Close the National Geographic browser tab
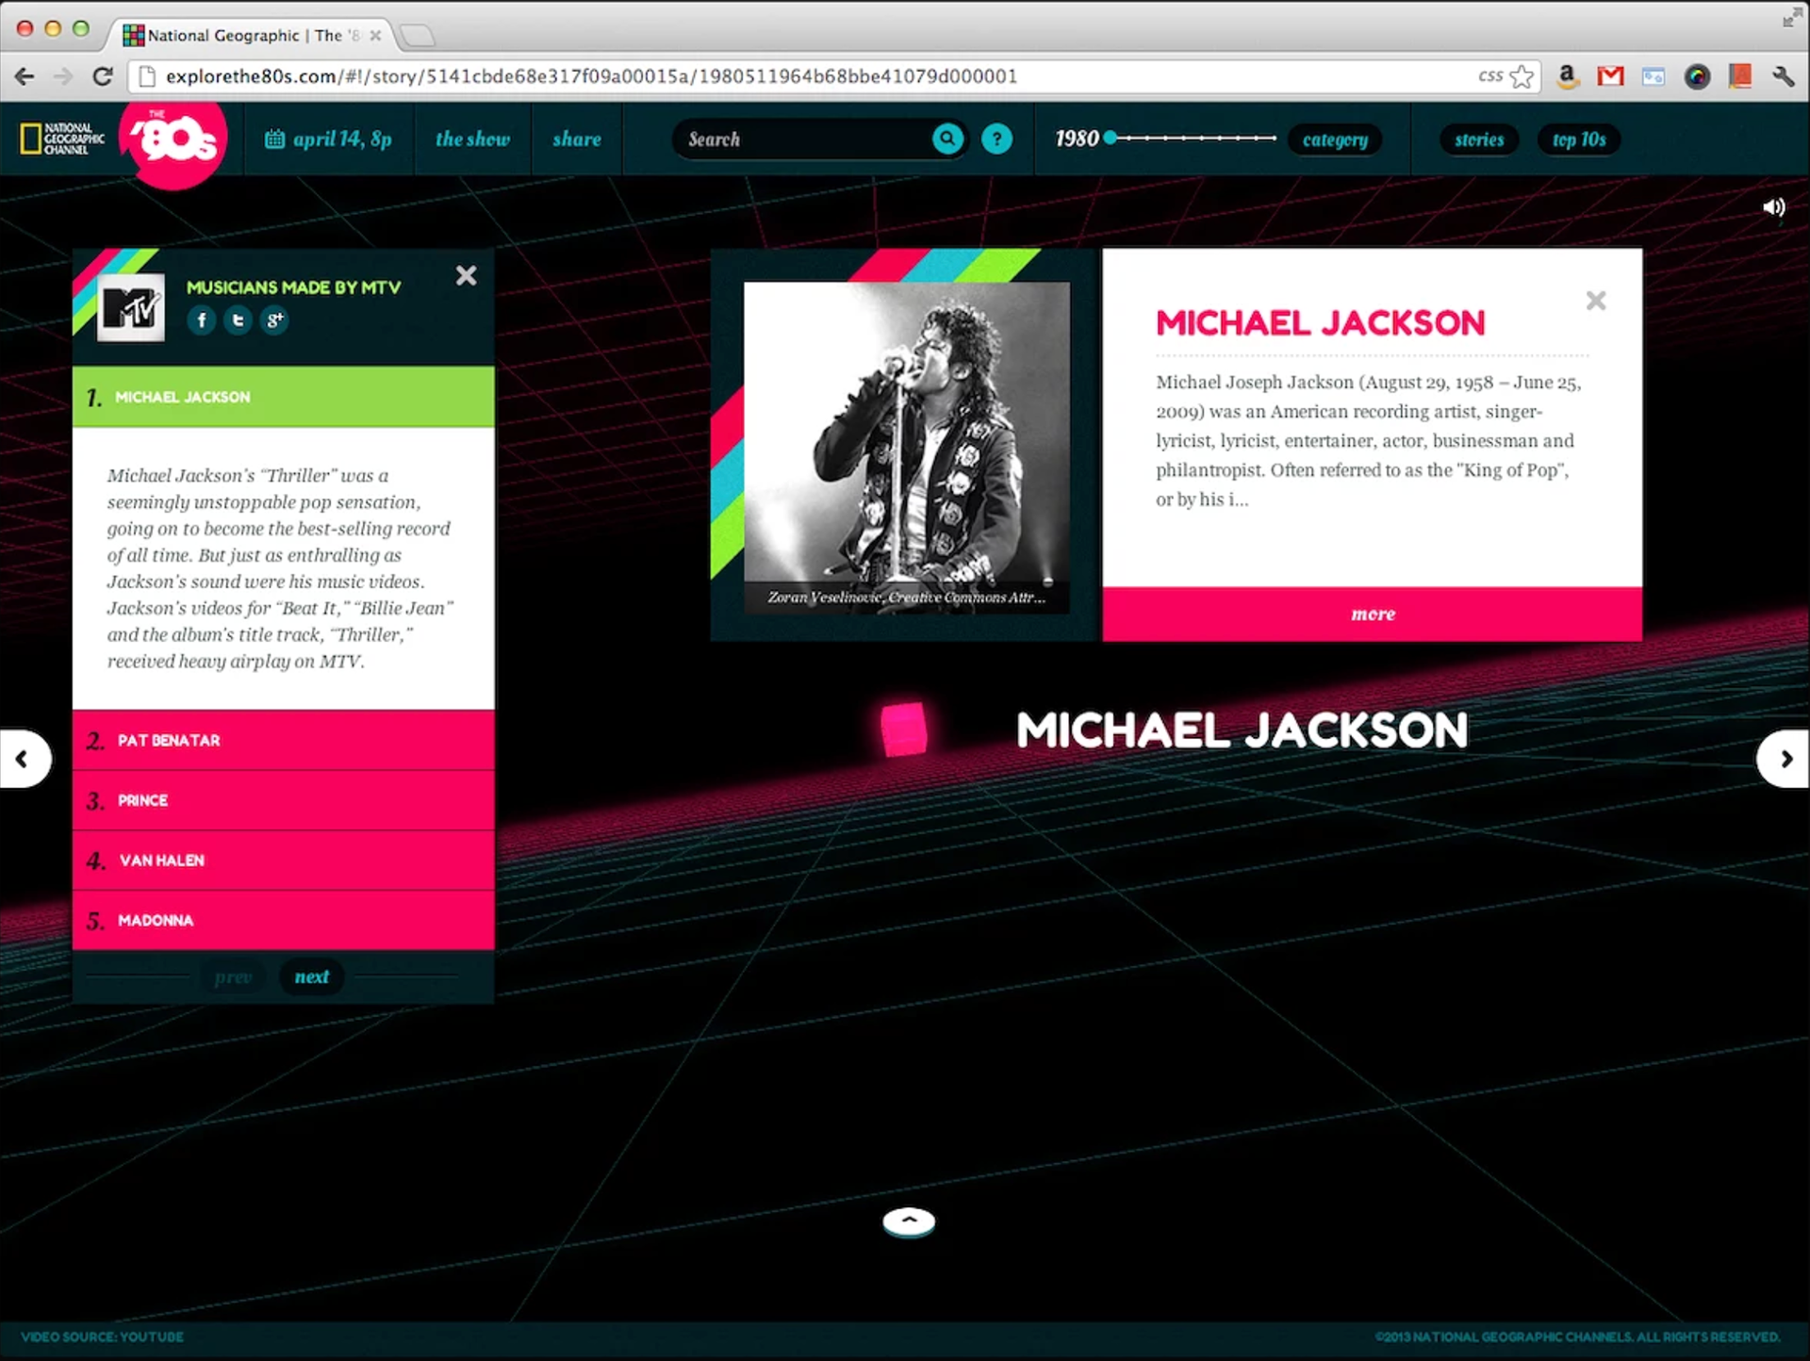 click(x=375, y=35)
